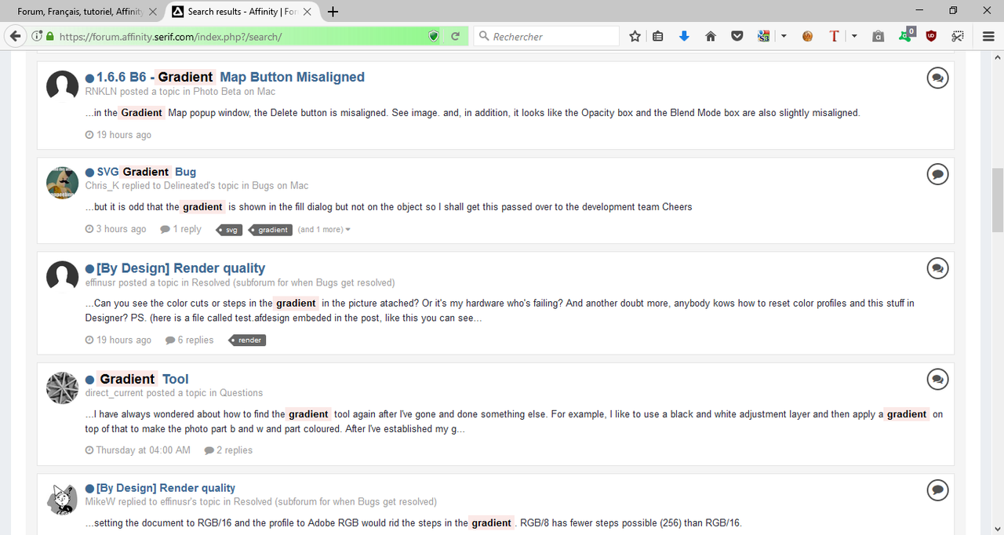
Task: Click the orange globe extension icon
Action: [807, 36]
